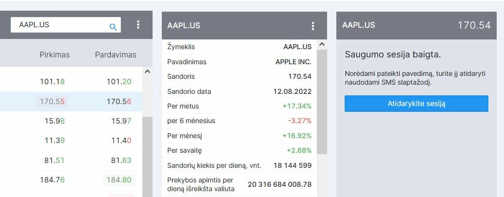Sort by the Pirkimas column header

pos(55,54)
